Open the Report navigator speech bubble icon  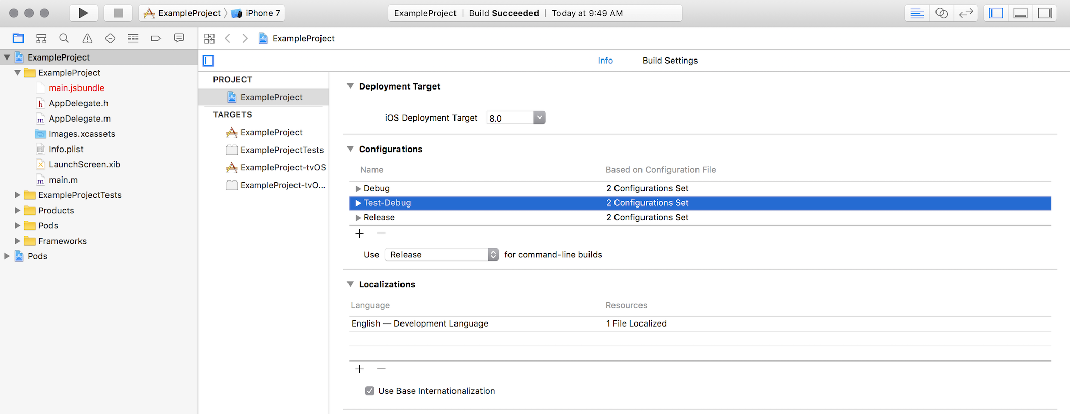[x=179, y=38]
